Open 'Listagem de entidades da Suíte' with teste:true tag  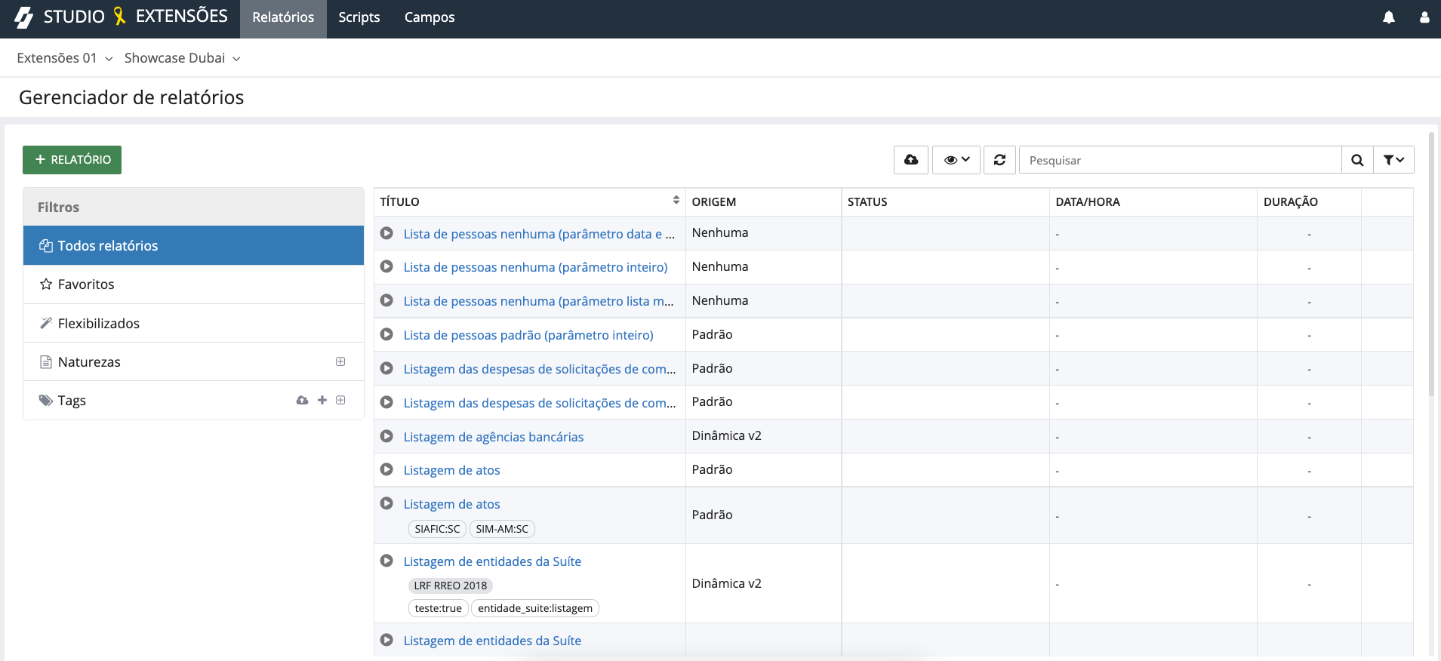pyautogui.click(x=492, y=561)
